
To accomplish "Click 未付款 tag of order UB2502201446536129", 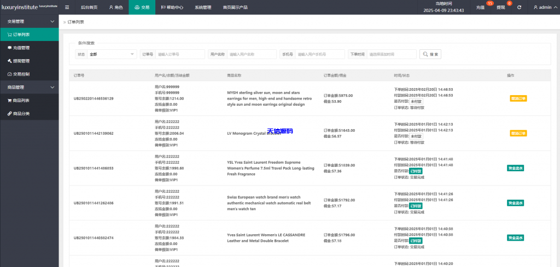I will point(416,102).
